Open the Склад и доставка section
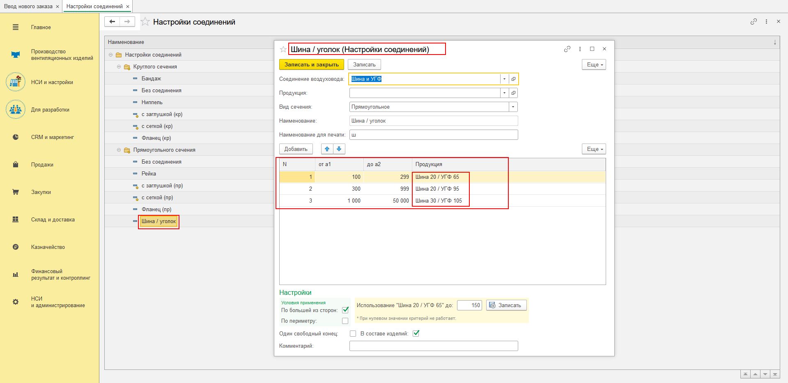 click(x=53, y=220)
